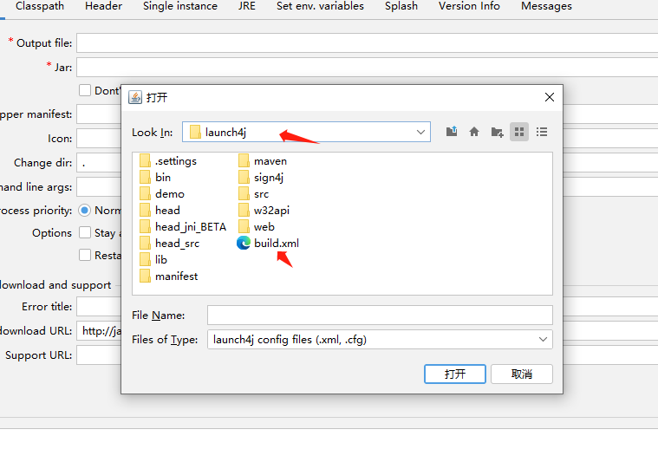This screenshot has width=658, height=449.
Task: Switch to icons grid view
Action: [519, 132]
